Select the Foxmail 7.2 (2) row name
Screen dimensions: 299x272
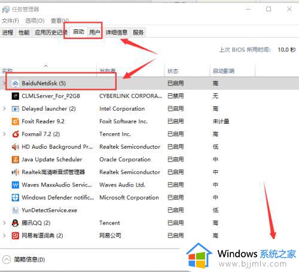41,134
